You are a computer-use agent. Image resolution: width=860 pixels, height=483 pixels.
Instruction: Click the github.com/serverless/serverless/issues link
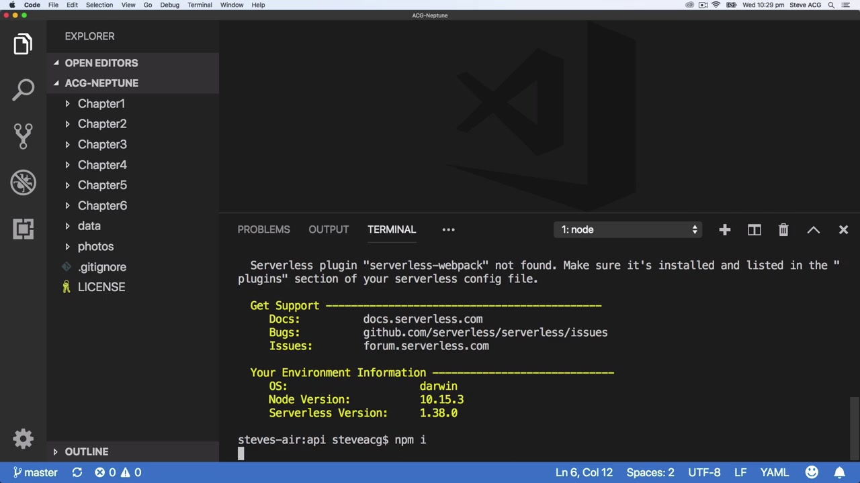point(485,333)
